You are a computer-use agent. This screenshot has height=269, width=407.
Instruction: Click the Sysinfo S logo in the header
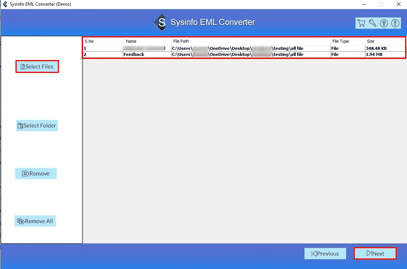tap(161, 23)
